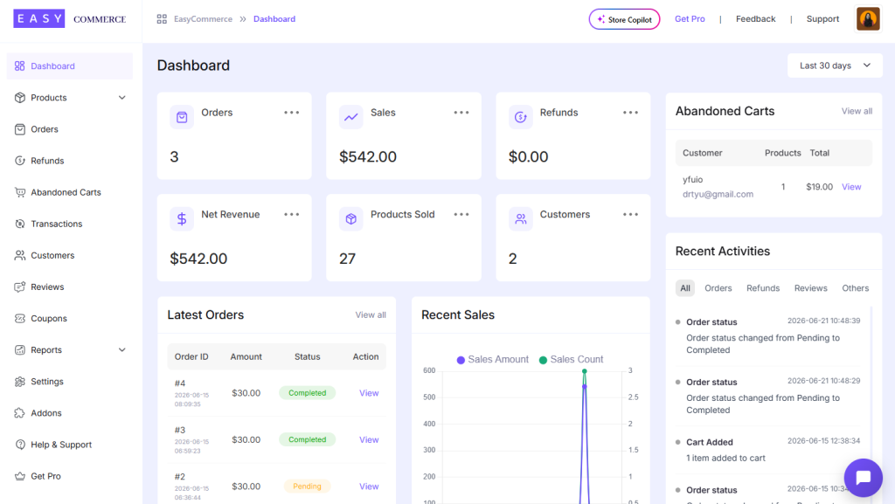Open the Feedback link in header

click(x=755, y=19)
